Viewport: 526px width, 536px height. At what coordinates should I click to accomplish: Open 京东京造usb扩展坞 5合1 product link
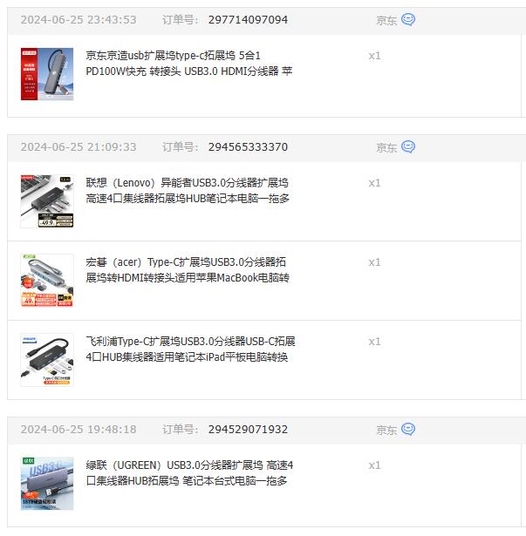[189, 64]
